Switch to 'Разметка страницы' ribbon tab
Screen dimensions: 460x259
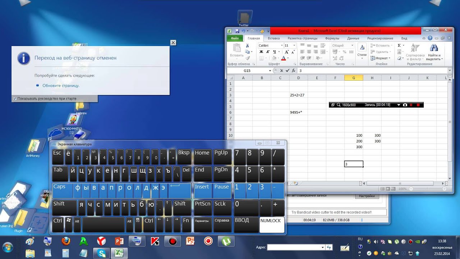(303, 38)
